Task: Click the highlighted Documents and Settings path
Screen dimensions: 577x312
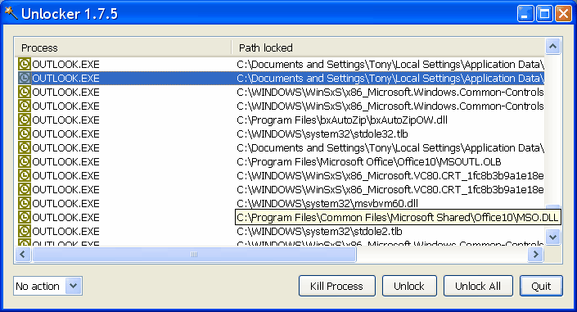Action: (x=390, y=79)
